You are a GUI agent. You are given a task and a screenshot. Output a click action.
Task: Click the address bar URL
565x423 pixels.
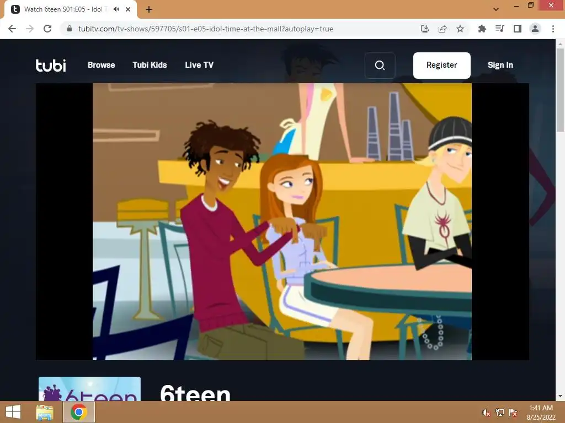(x=206, y=29)
